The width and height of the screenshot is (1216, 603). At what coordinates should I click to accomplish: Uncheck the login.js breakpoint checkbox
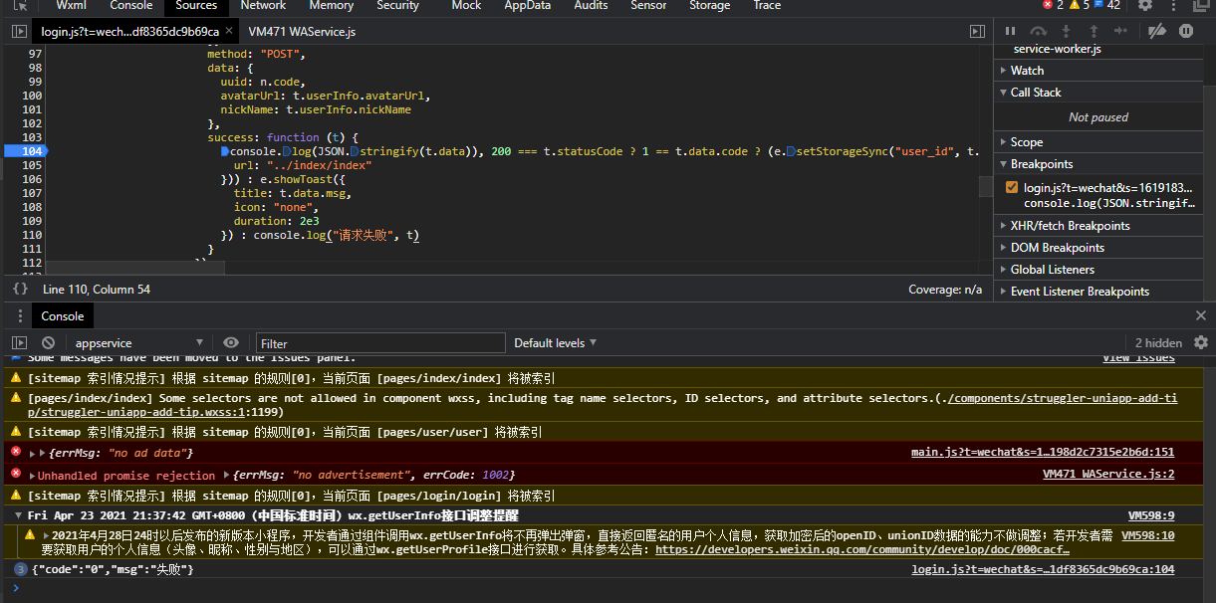click(x=1012, y=187)
